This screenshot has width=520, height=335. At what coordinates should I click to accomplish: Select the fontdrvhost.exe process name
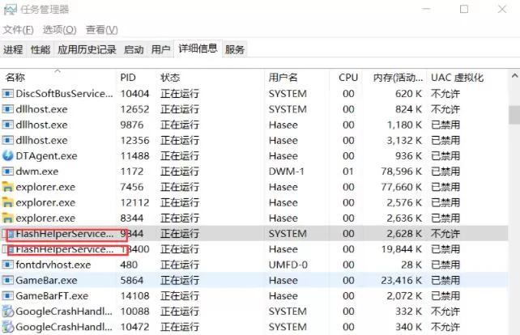tap(53, 265)
